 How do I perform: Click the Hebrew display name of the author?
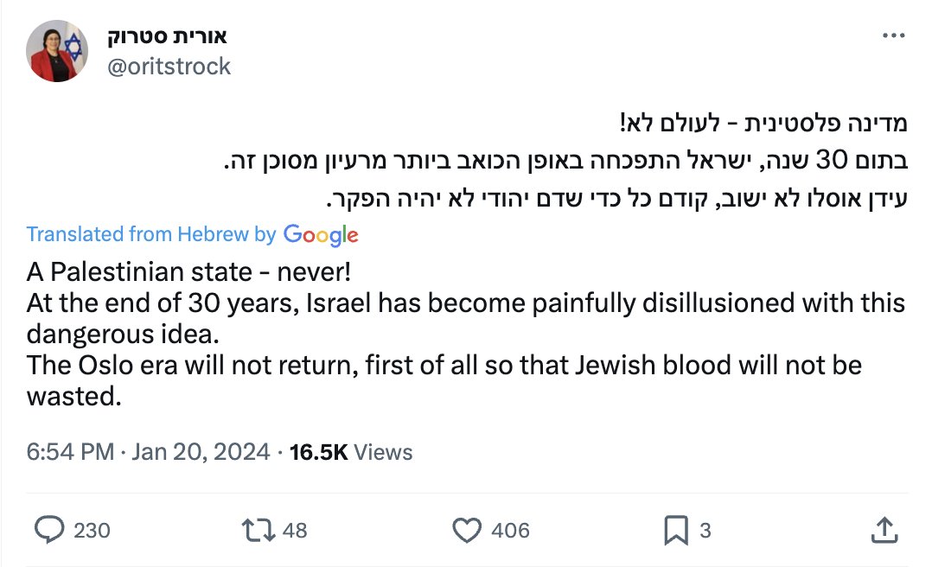167,36
